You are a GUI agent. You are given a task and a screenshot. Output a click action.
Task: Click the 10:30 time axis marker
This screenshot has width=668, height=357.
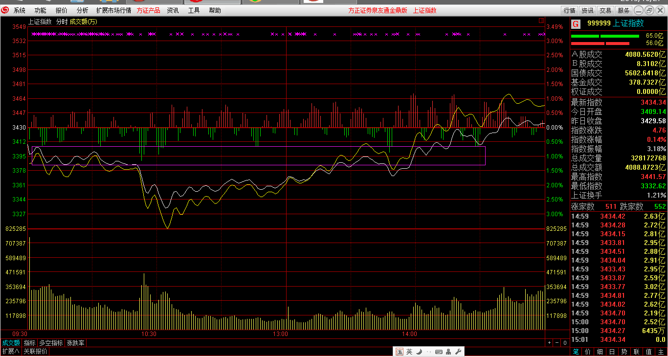click(x=149, y=334)
